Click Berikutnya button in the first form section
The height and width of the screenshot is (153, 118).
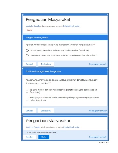coord(46,64)
